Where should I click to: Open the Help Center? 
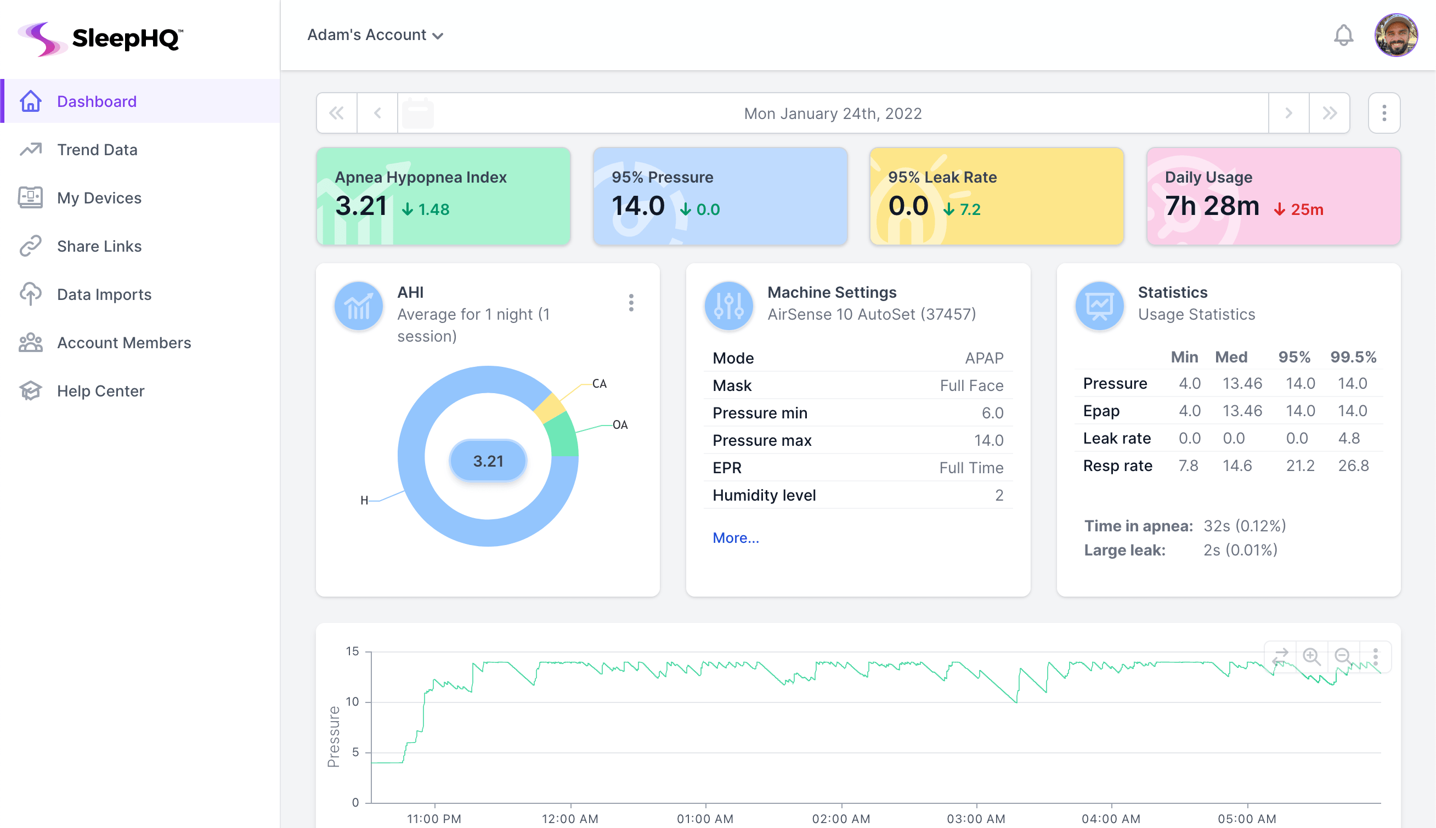click(x=101, y=390)
